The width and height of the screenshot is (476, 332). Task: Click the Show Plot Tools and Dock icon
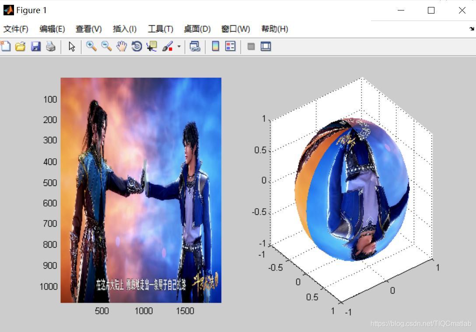(x=266, y=46)
